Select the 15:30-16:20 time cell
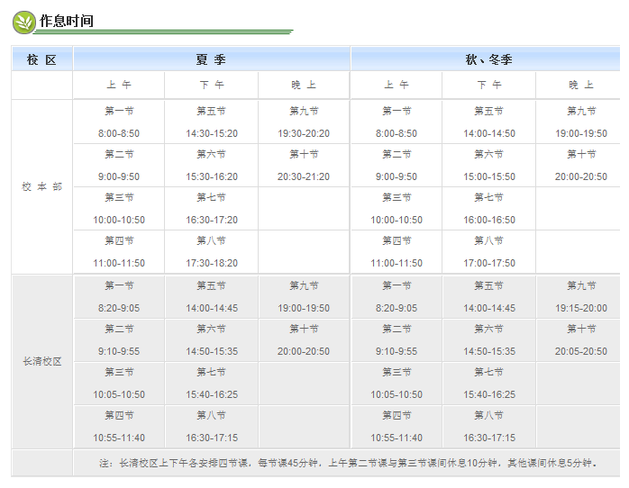The height and width of the screenshot is (488, 629). click(212, 176)
